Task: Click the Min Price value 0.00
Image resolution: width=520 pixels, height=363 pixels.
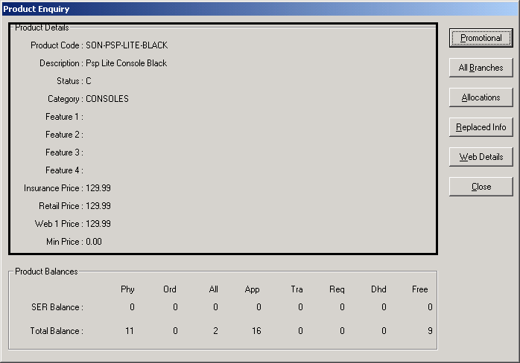Action: [94, 242]
